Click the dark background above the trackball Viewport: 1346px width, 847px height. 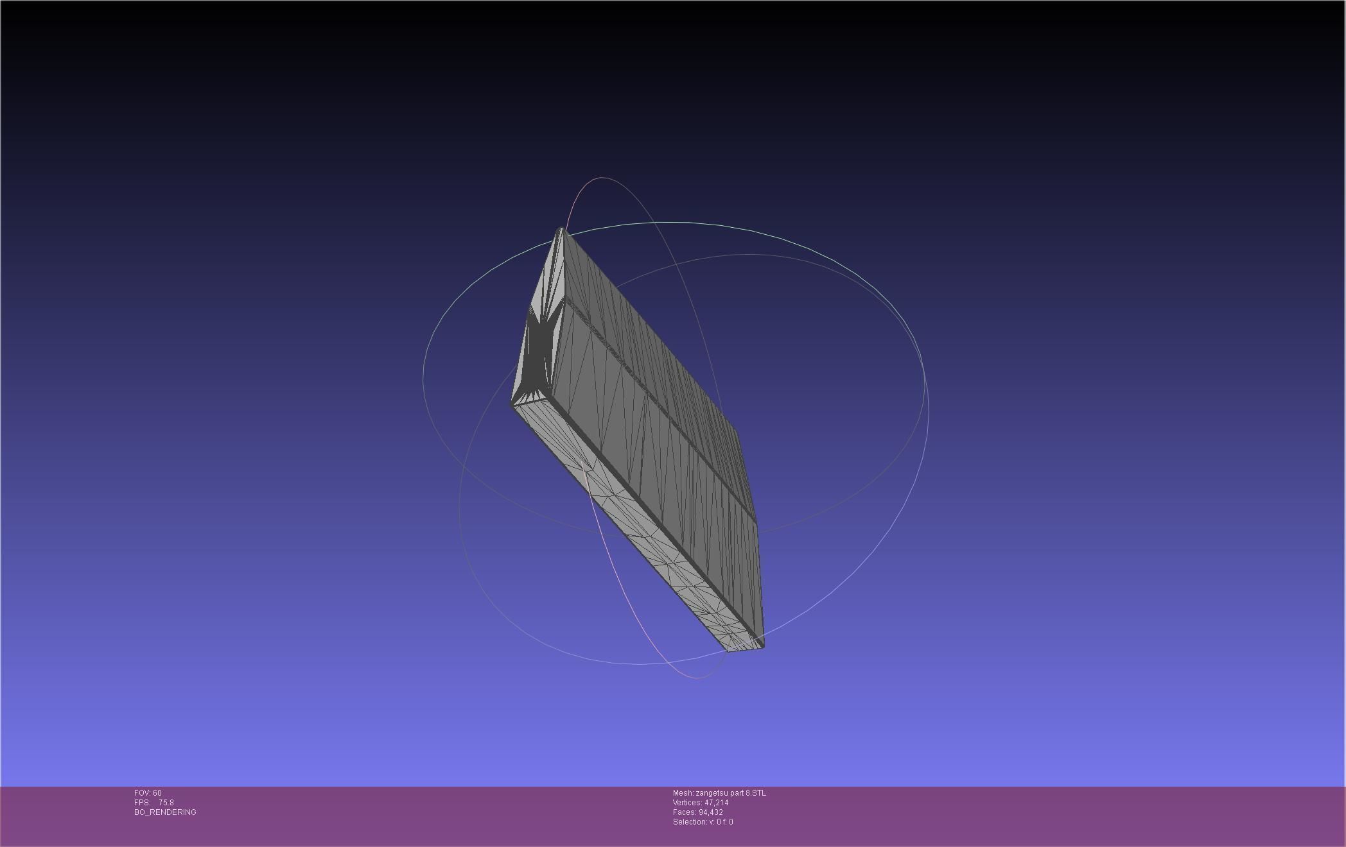point(674,96)
